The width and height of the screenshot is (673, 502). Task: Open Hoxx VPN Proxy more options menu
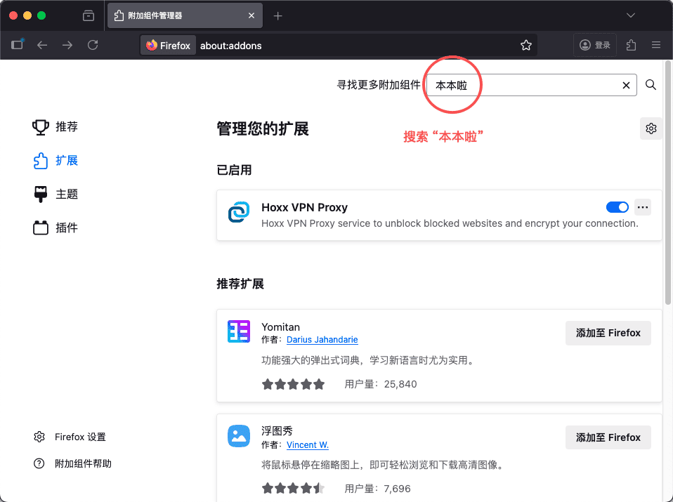(642, 207)
